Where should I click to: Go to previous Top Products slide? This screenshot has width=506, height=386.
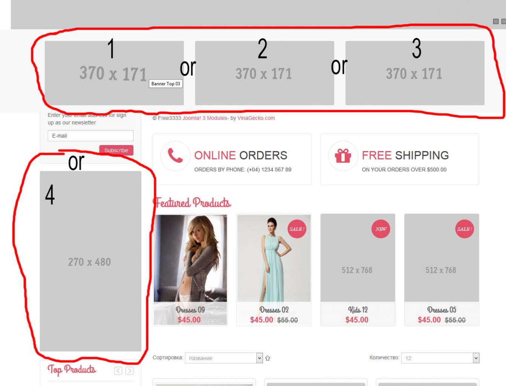click(x=118, y=371)
